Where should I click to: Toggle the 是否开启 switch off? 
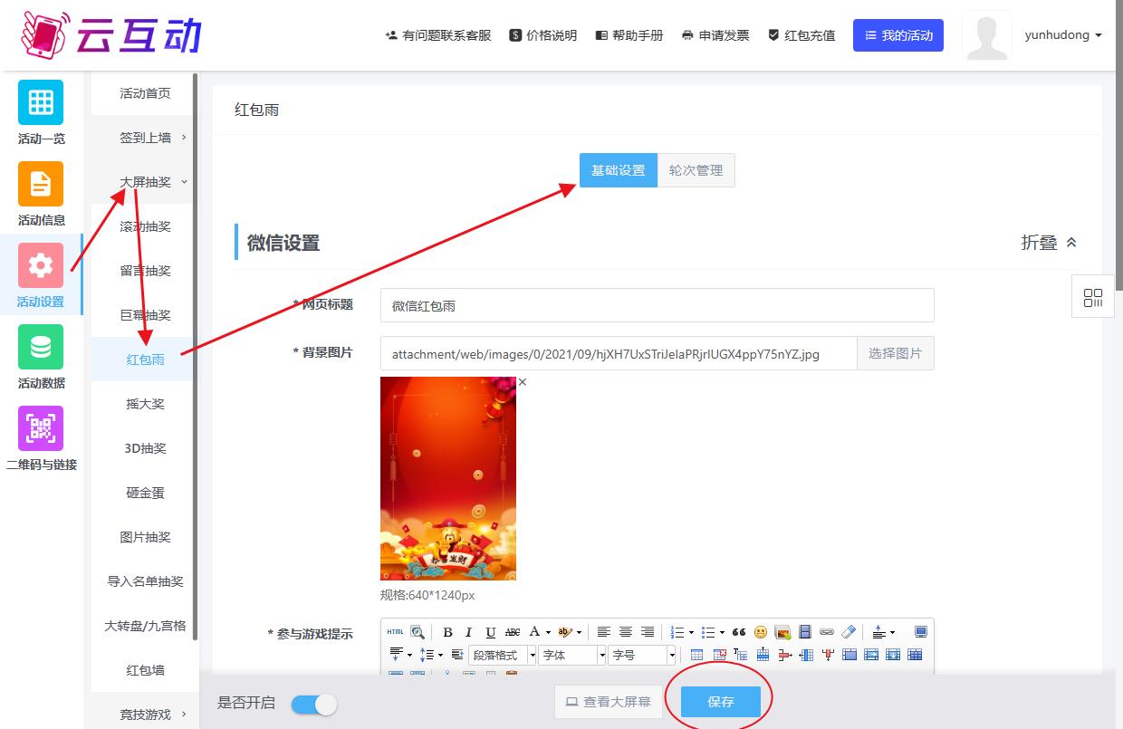tap(313, 704)
